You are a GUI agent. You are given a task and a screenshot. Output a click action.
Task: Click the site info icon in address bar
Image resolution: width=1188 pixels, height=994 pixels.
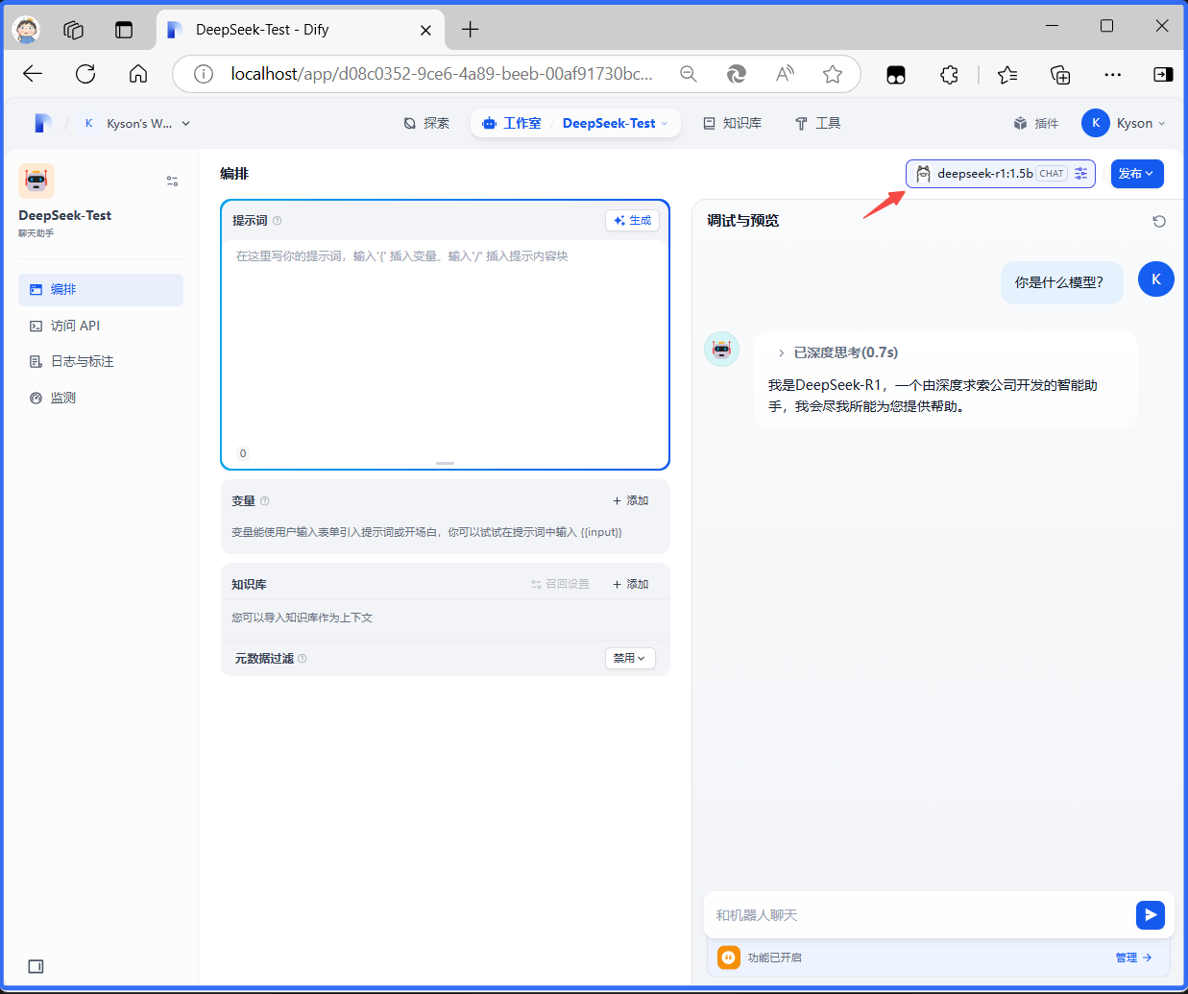[x=204, y=74]
